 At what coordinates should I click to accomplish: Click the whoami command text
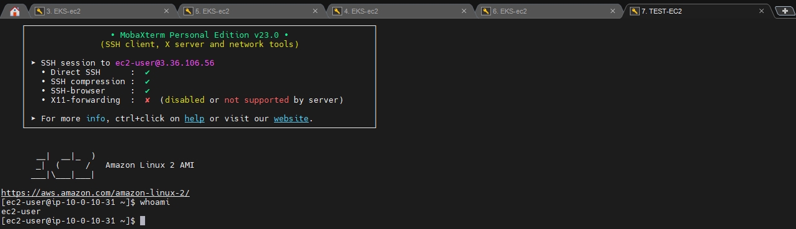[x=155, y=202]
